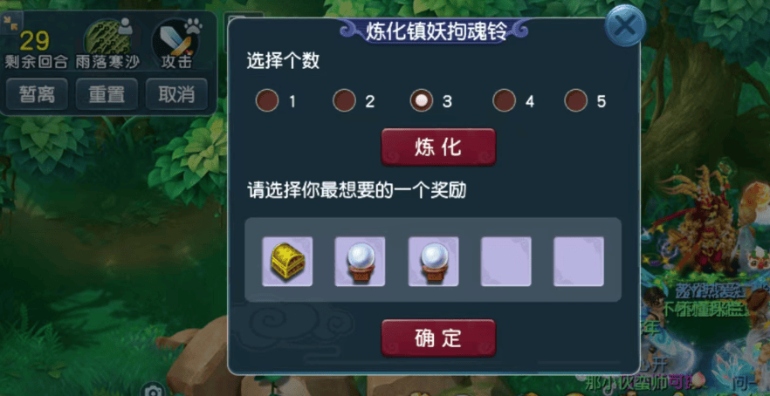The height and width of the screenshot is (396, 770).
Task: Click the 重置 reset button
Action: [x=107, y=93]
